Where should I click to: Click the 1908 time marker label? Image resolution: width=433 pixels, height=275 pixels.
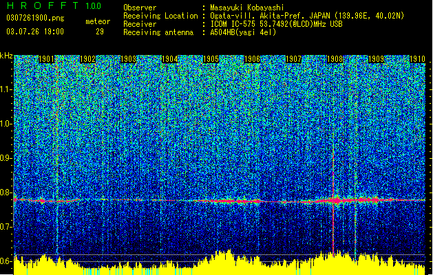pyautogui.click(x=335, y=59)
